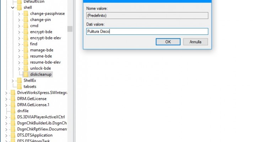Click the manage-bde folder icon

(26, 50)
